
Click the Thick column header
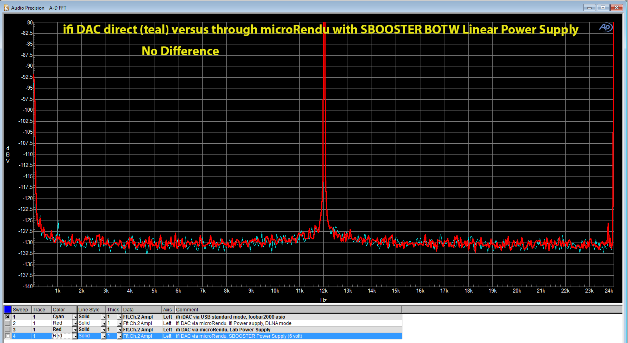pos(114,309)
